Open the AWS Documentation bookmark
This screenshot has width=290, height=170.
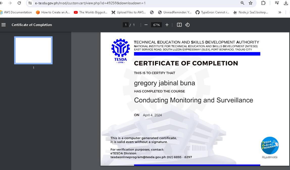(16, 12)
